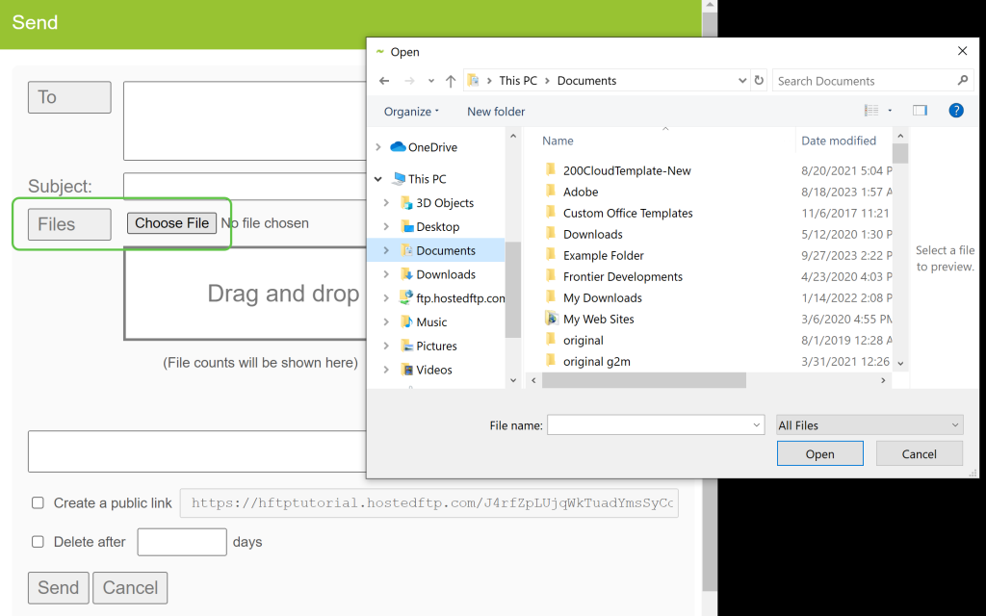The width and height of the screenshot is (986, 616).
Task: Expand the 3D Objects tree node
Action: [x=386, y=203]
